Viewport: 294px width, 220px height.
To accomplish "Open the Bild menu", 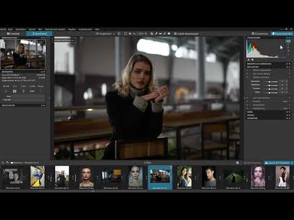I will pos(40,29).
